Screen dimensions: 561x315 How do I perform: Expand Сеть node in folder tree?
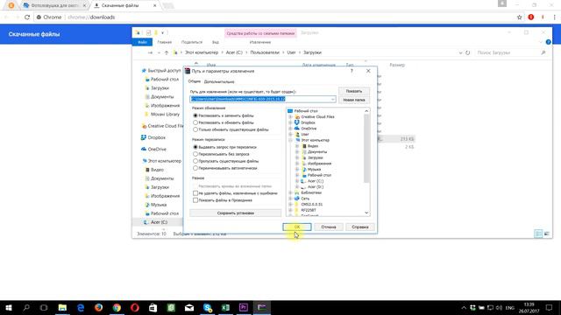click(x=290, y=199)
